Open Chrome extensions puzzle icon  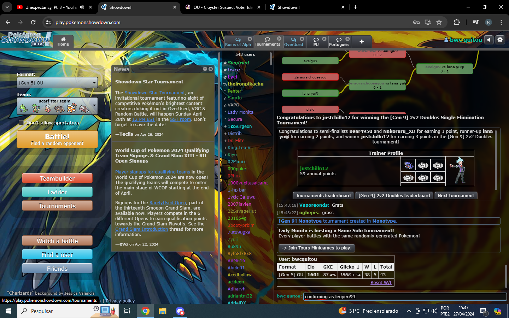point(457,22)
